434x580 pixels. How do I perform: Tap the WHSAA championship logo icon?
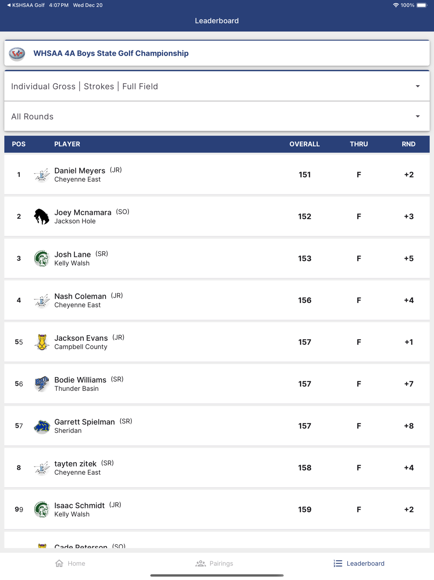[x=17, y=53]
